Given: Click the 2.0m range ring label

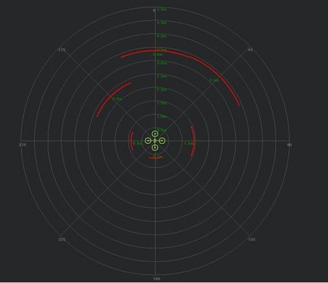Looking at the screenshot, I should click(162, 90).
